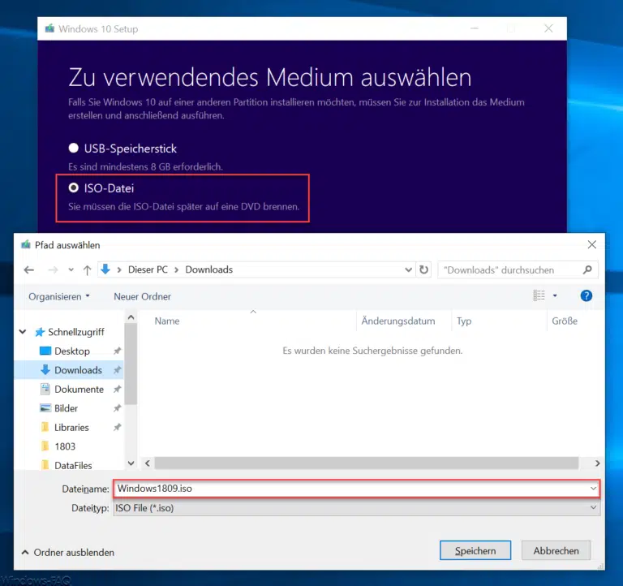The height and width of the screenshot is (586, 623).
Task: Open the Organisieren menu
Action: tap(59, 296)
